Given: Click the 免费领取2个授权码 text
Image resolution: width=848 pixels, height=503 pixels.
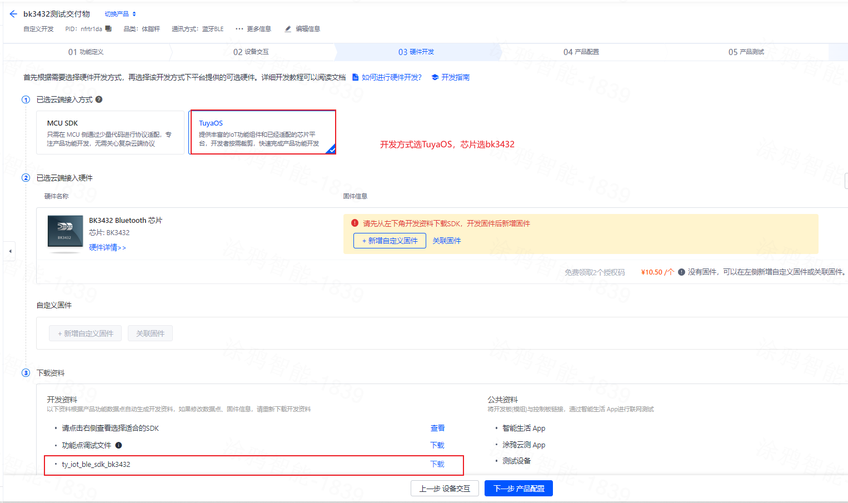Looking at the screenshot, I should [595, 272].
